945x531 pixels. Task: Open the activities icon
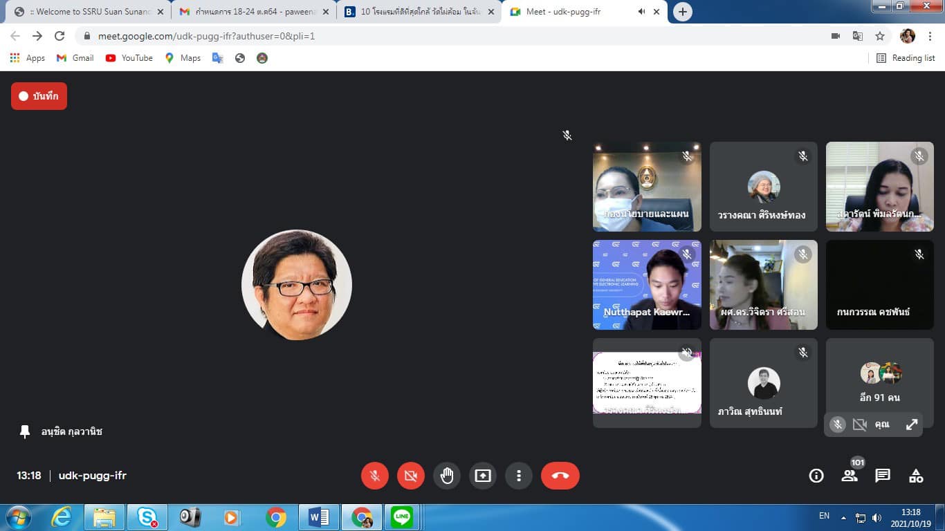click(916, 476)
